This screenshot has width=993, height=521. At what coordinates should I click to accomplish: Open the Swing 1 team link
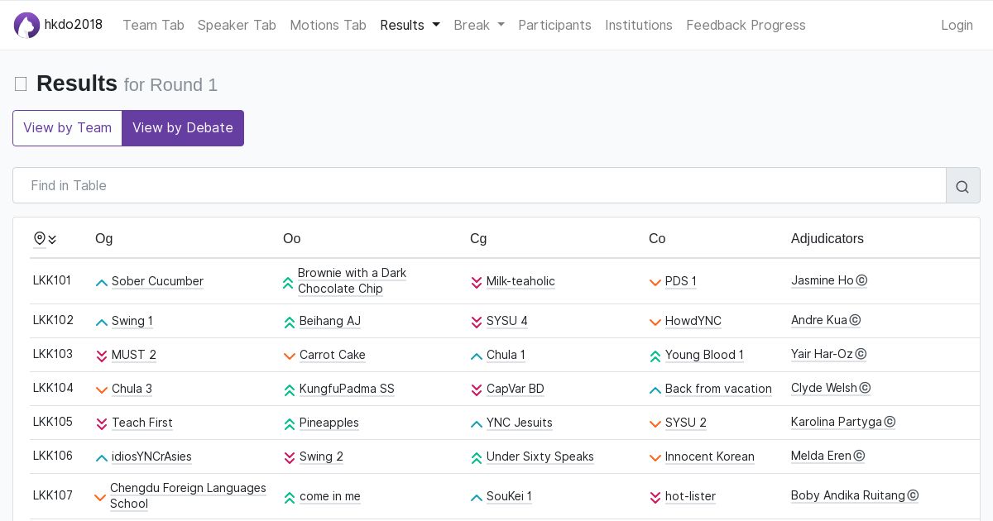click(x=132, y=321)
